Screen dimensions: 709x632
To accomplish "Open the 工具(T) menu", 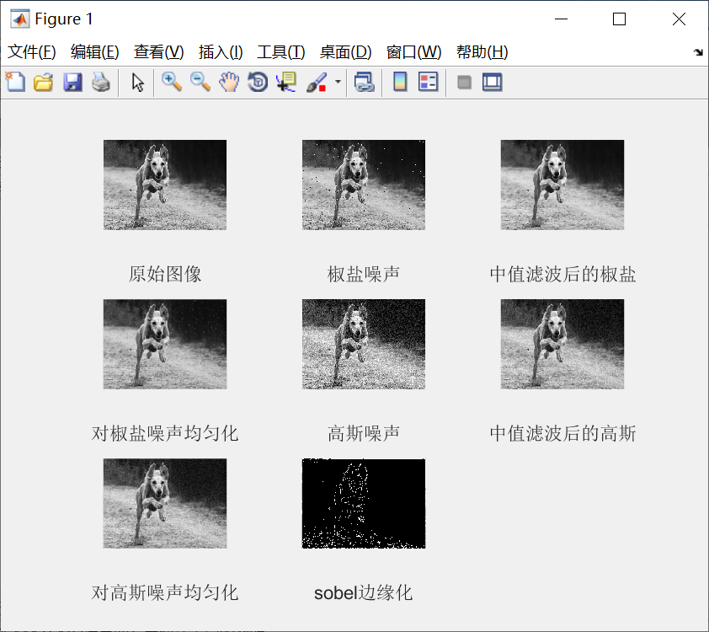I will [280, 52].
